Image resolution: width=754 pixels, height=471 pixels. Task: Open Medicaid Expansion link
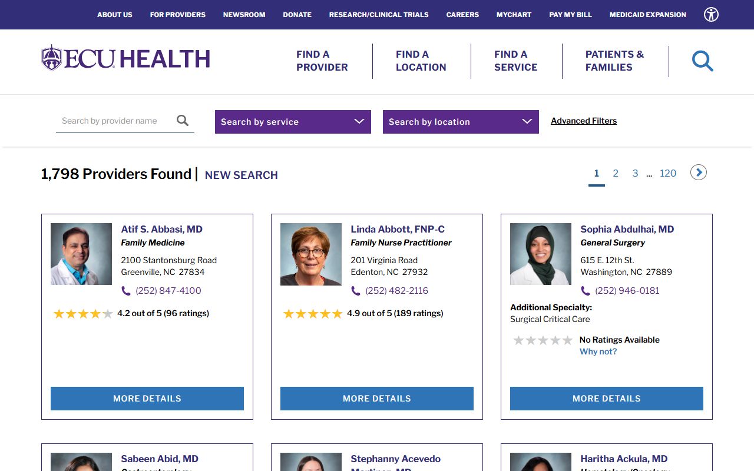[x=648, y=15]
